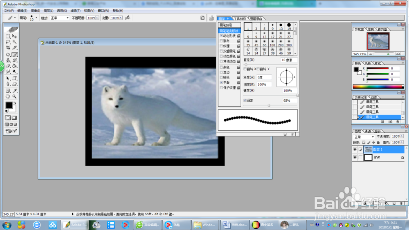Open layer blend mode 正常 dropdown
The height and width of the screenshot is (230, 409).
pos(364,137)
